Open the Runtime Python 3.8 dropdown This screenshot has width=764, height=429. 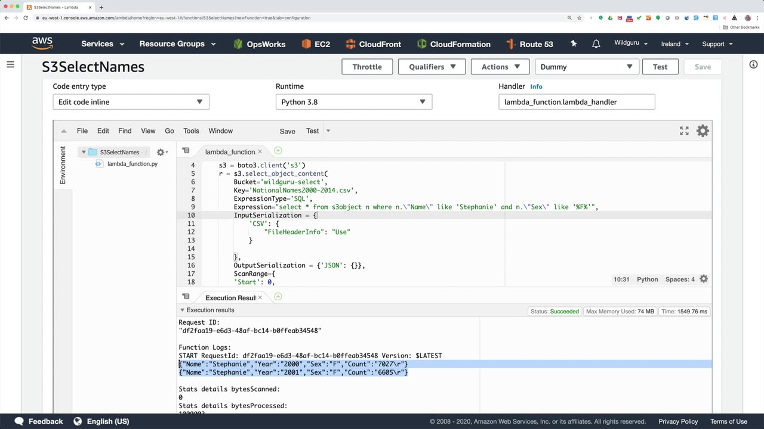point(353,102)
